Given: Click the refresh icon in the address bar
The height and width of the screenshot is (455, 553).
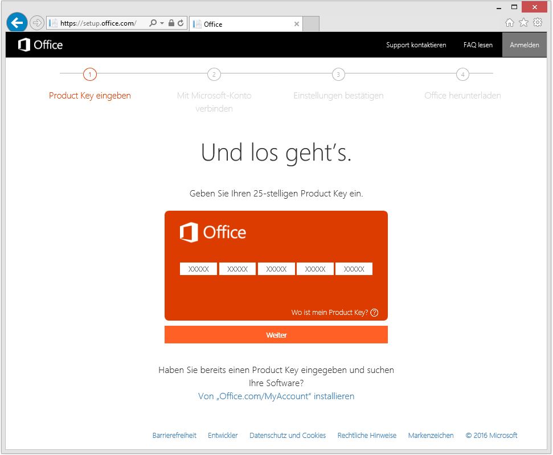Looking at the screenshot, I should pos(181,24).
